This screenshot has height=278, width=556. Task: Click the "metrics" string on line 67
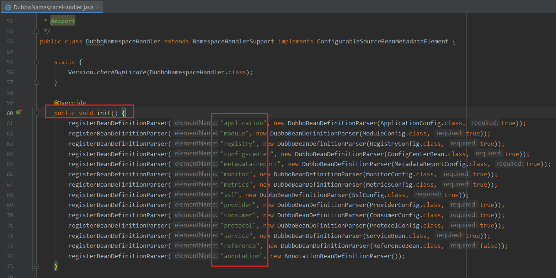pyautogui.click(x=236, y=185)
